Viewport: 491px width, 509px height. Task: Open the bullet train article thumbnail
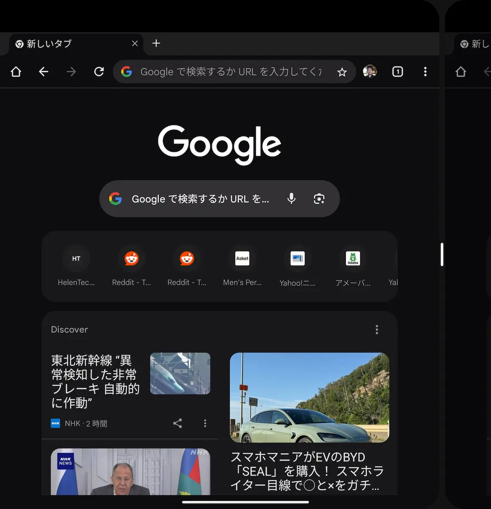[x=180, y=373]
